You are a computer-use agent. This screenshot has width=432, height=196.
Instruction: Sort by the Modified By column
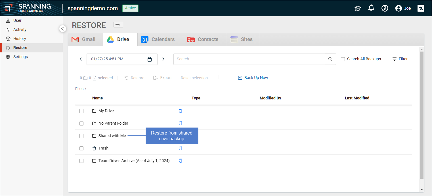tap(270, 98)
